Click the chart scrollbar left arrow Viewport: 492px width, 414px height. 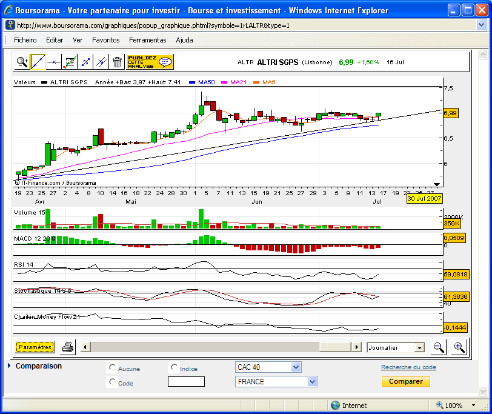(x=85, y=347)
